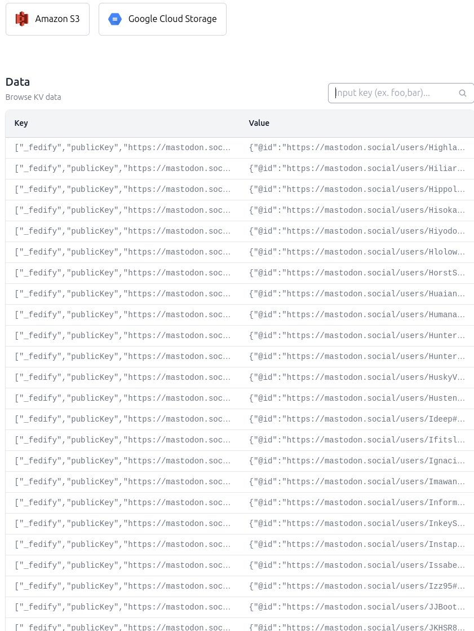
Task: Open the row with users/Hippol value
Action: (240, 190)
